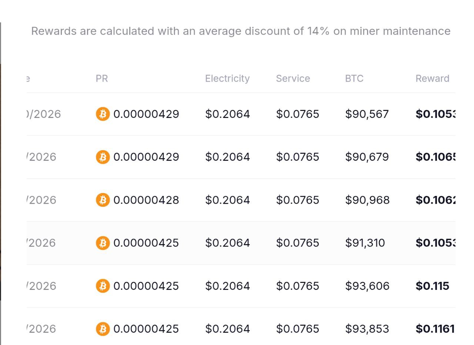The height and width of the screenshot is (345, 474).
Task: Click the $93,853 BTC price cell
Action: point(367,329)
